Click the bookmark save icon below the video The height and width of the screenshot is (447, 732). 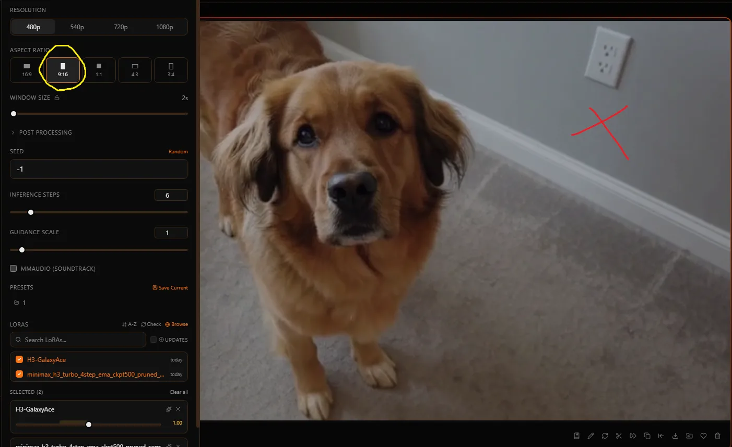coord(576,436)
